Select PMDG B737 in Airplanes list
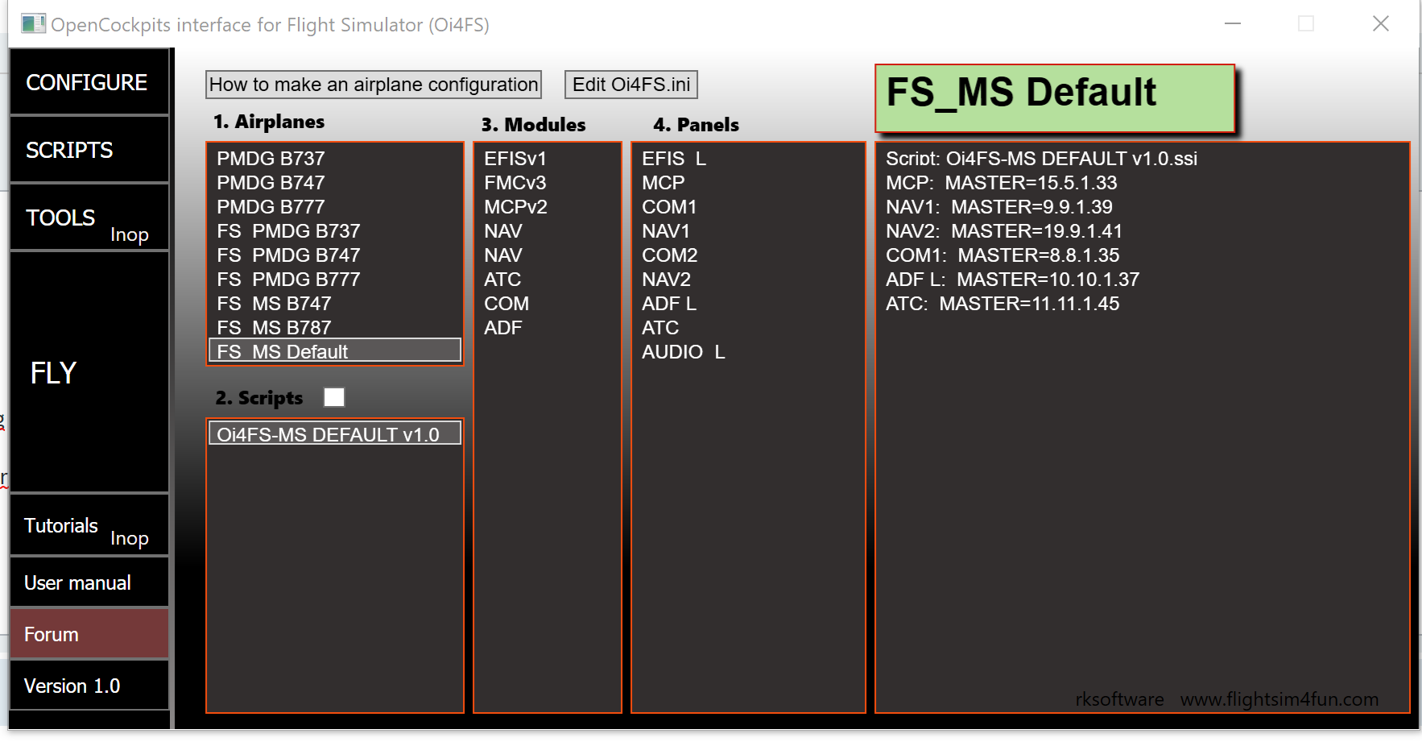This screenshot has width=1422, height=746. pyautogui.click(x=271, y=159)
